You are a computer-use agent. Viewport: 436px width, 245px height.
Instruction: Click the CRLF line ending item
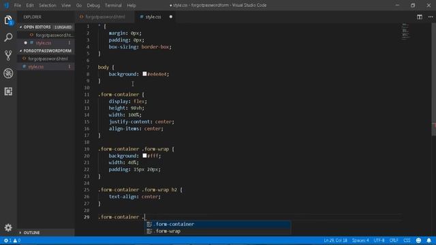point(394,240)
